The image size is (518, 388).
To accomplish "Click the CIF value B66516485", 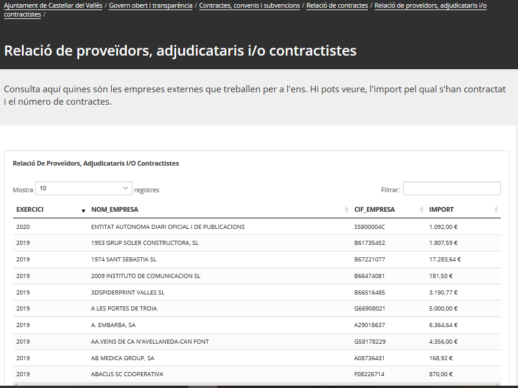I will click(370, 292).
